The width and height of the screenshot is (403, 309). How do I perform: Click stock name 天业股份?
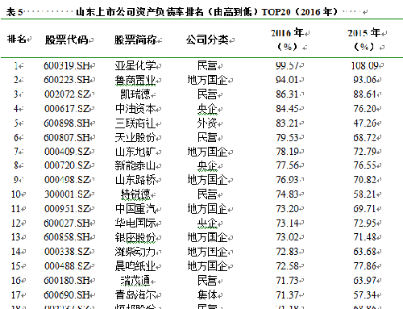(135, 138)
